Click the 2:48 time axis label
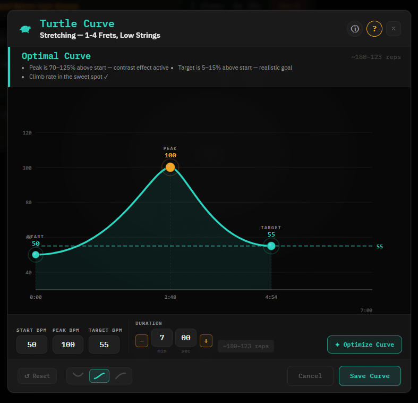418x403 pixels. (170, 297)
